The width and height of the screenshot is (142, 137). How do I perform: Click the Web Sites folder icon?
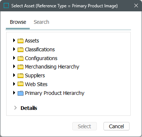tap(21, 84)
